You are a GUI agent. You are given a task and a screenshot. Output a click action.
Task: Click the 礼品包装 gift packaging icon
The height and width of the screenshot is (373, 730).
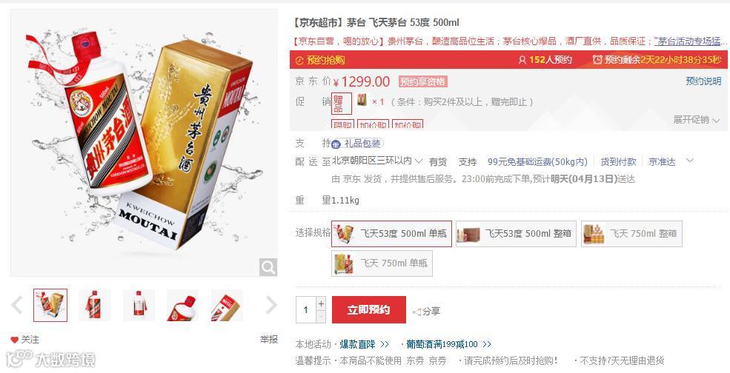pos(336,144)
